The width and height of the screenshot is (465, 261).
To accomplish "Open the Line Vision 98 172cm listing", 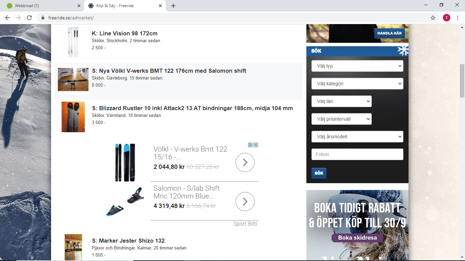I will click(125, 33).
